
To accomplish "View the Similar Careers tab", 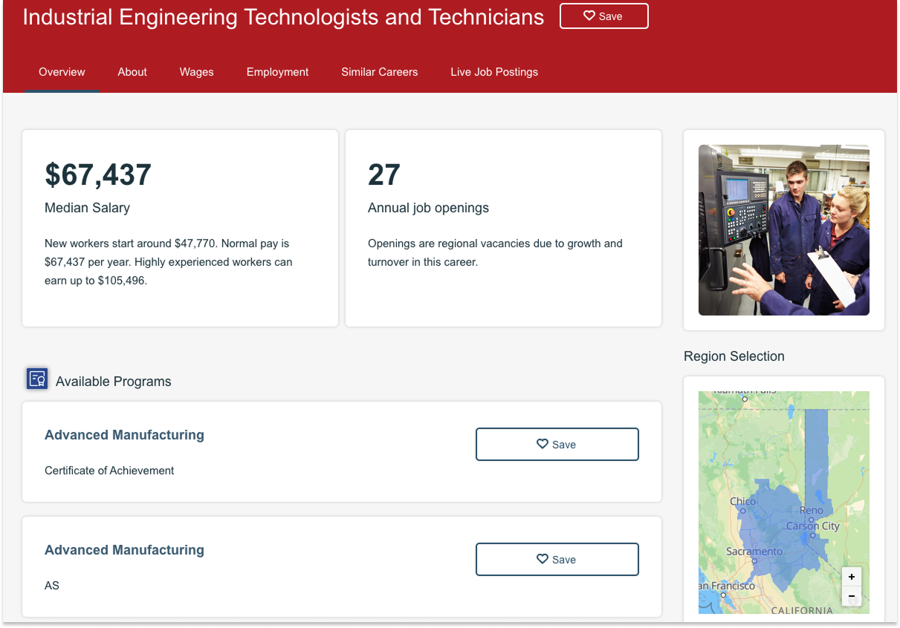I will point(379,72).
